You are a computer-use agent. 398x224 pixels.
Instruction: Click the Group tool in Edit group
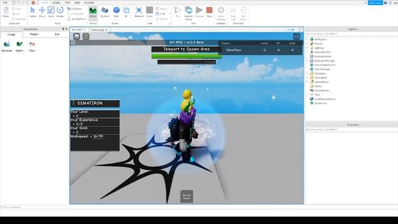[x=161, y=9]
